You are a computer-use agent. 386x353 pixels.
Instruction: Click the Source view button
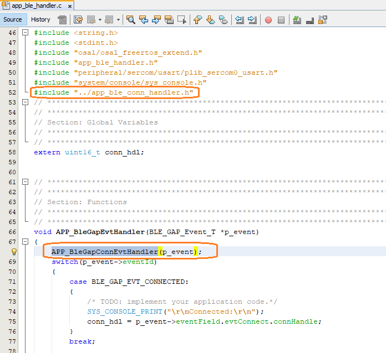pyautogui.click(x=13, y=19)
